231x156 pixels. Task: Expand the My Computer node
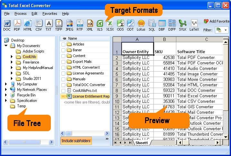(6, 84)
